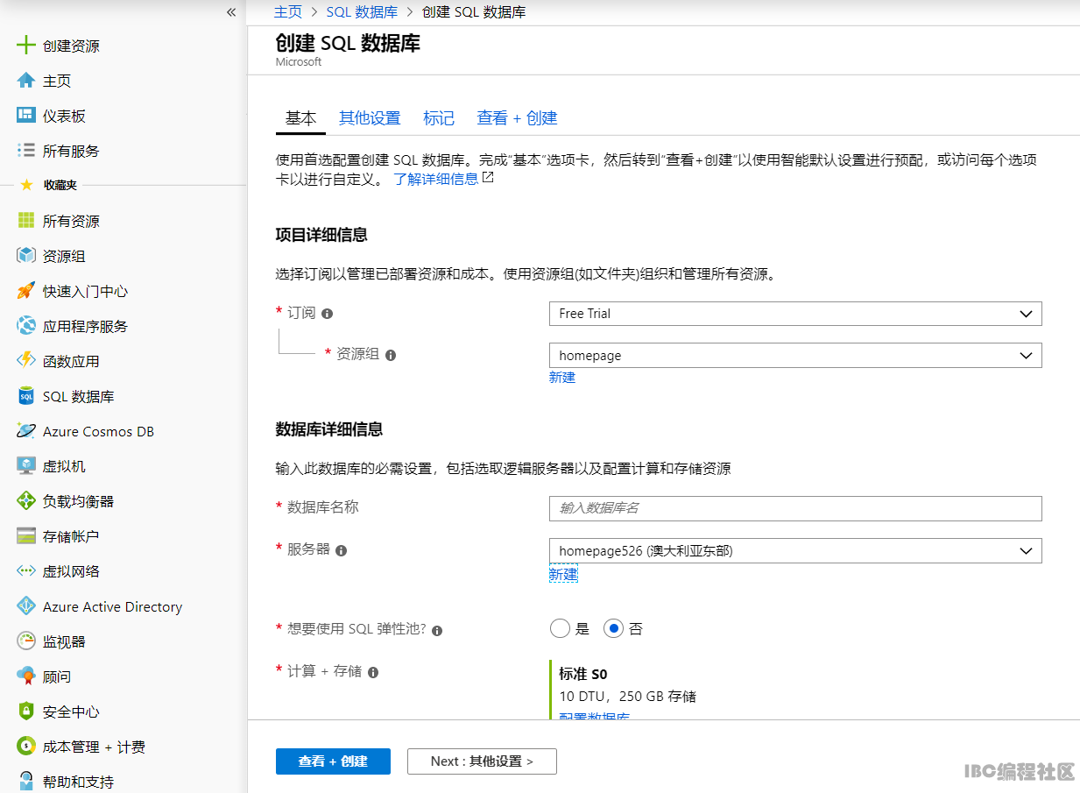The image size is (1080, 793).
Task: Click the Storage accounts icon
Action: coord(26,536)
